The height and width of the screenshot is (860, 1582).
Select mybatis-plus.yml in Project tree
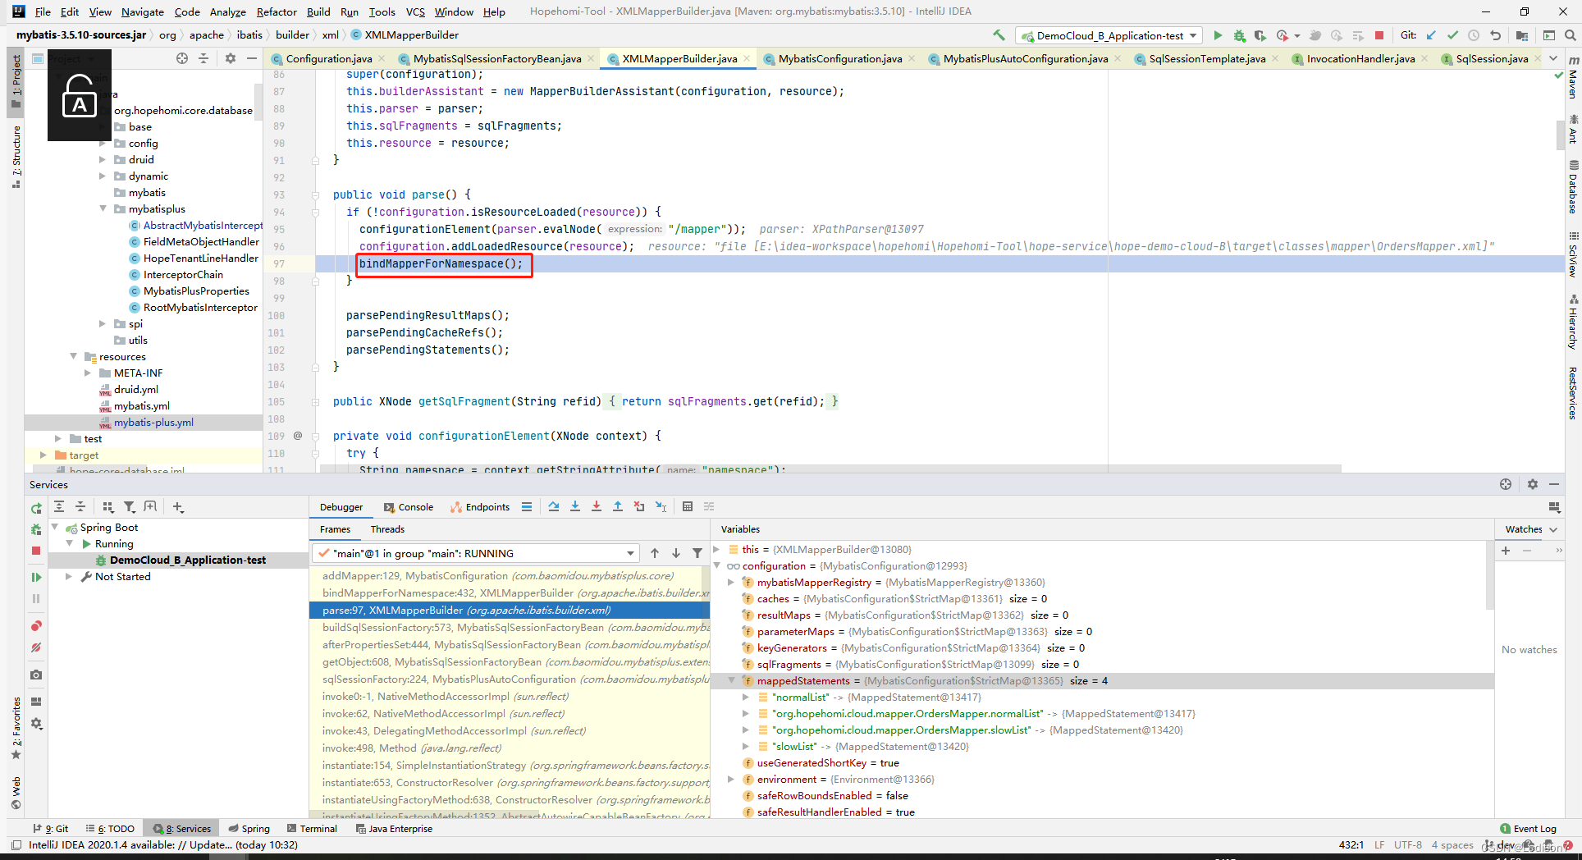[x=153, y=422]
